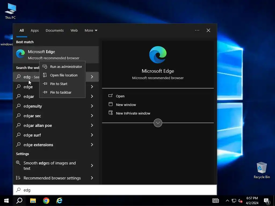Open the notification Action Center
Screen dimensions: 275x206
pyautogui.click(x=267, y=201)
